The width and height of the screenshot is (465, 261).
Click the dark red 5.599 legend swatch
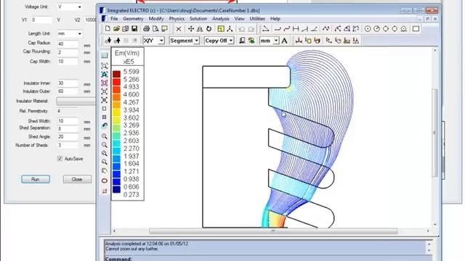(116, 73)
